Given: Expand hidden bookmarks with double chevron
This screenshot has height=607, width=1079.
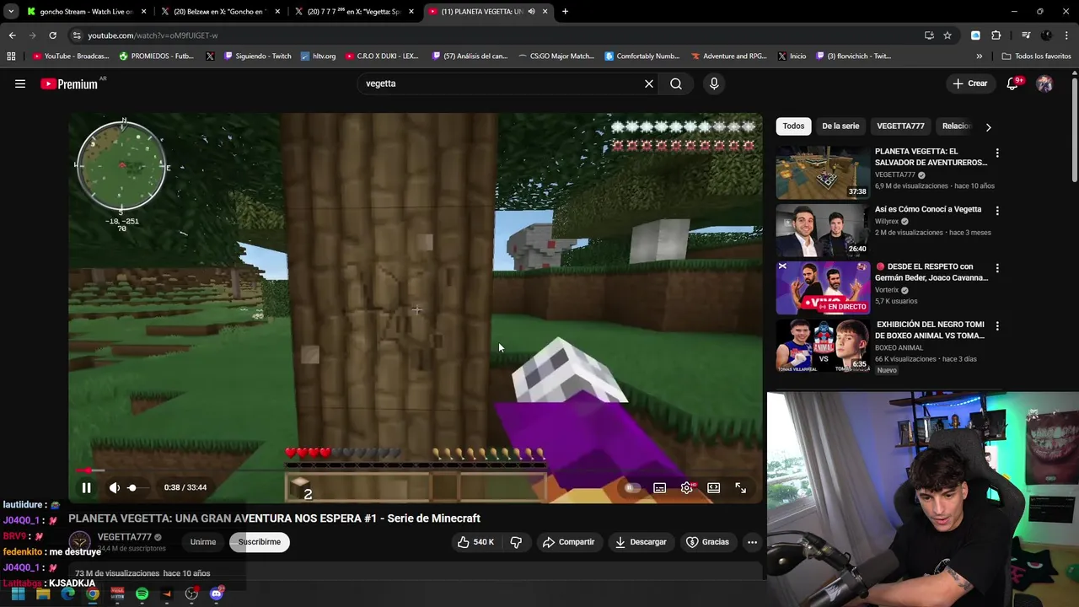Looking at the screenshot, I should click(x=979, y=56).
